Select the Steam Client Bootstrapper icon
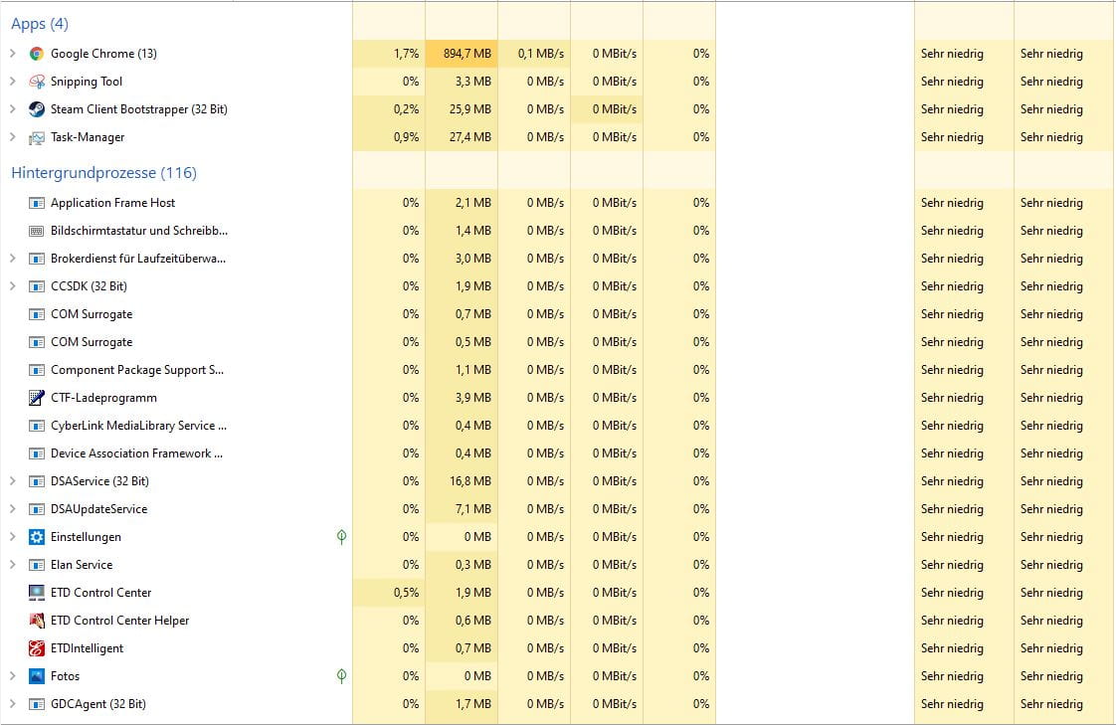 [x=37, y=109]
